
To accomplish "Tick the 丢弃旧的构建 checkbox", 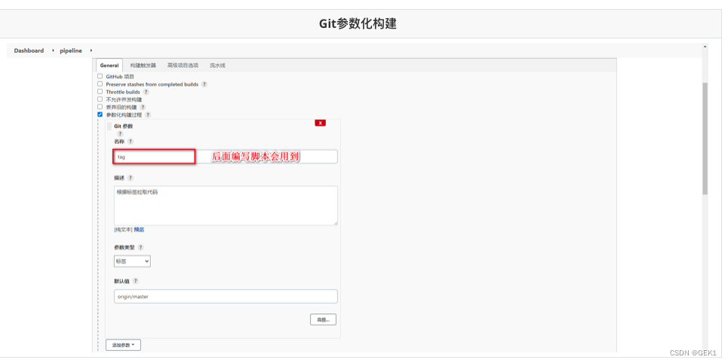I will (x=100, y=107).
